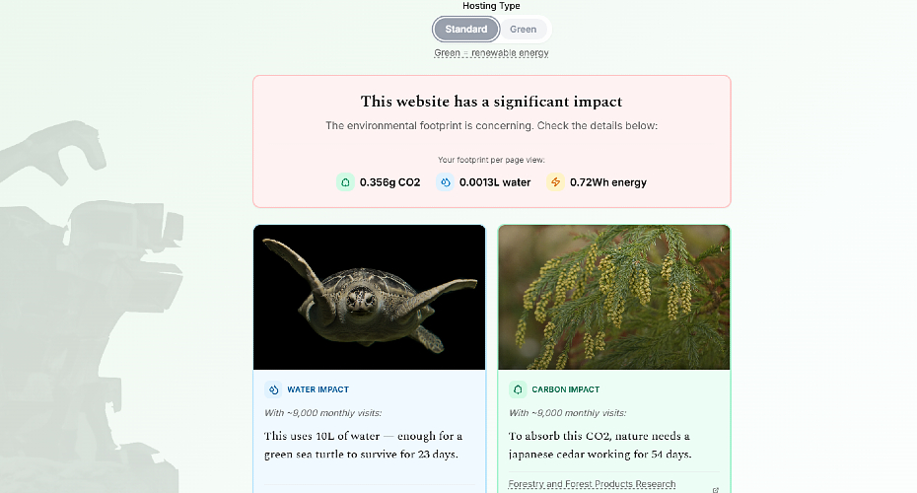Click the sea turtle water usage description
This screenshot has height=493, width=917.
pos(363,445)
